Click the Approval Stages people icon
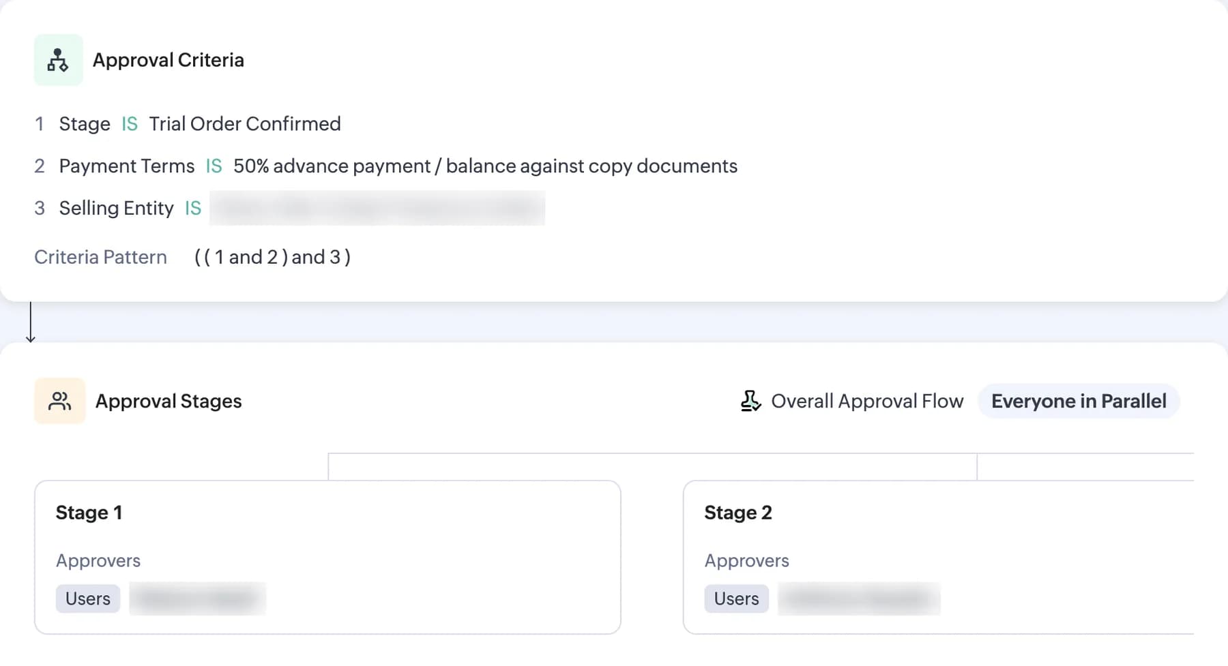1228x666 pixels. point(59,401)
